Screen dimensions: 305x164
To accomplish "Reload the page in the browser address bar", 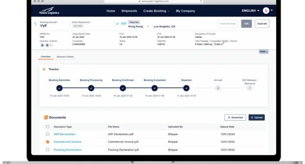I will point(201,1).
